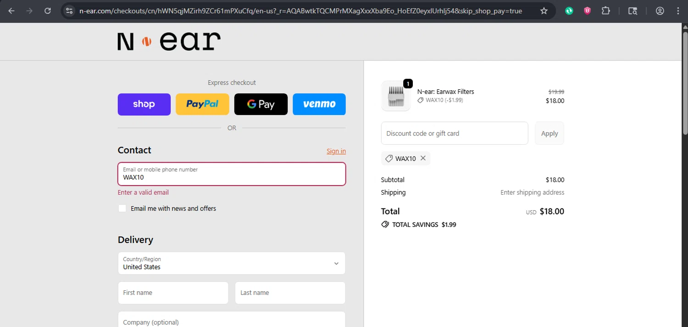The height and width of the screenshot is (327, 688).
Task: Click the 'Enter a valid email' error text
Action: click(x=143, y=192)
